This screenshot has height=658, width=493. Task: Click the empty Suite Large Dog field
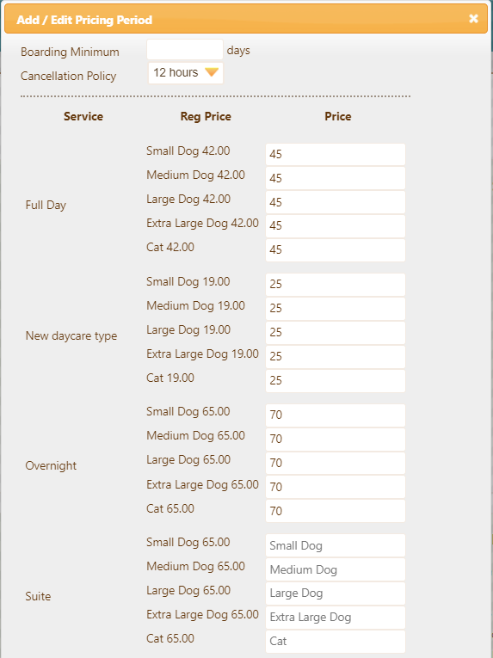(336, 593)
